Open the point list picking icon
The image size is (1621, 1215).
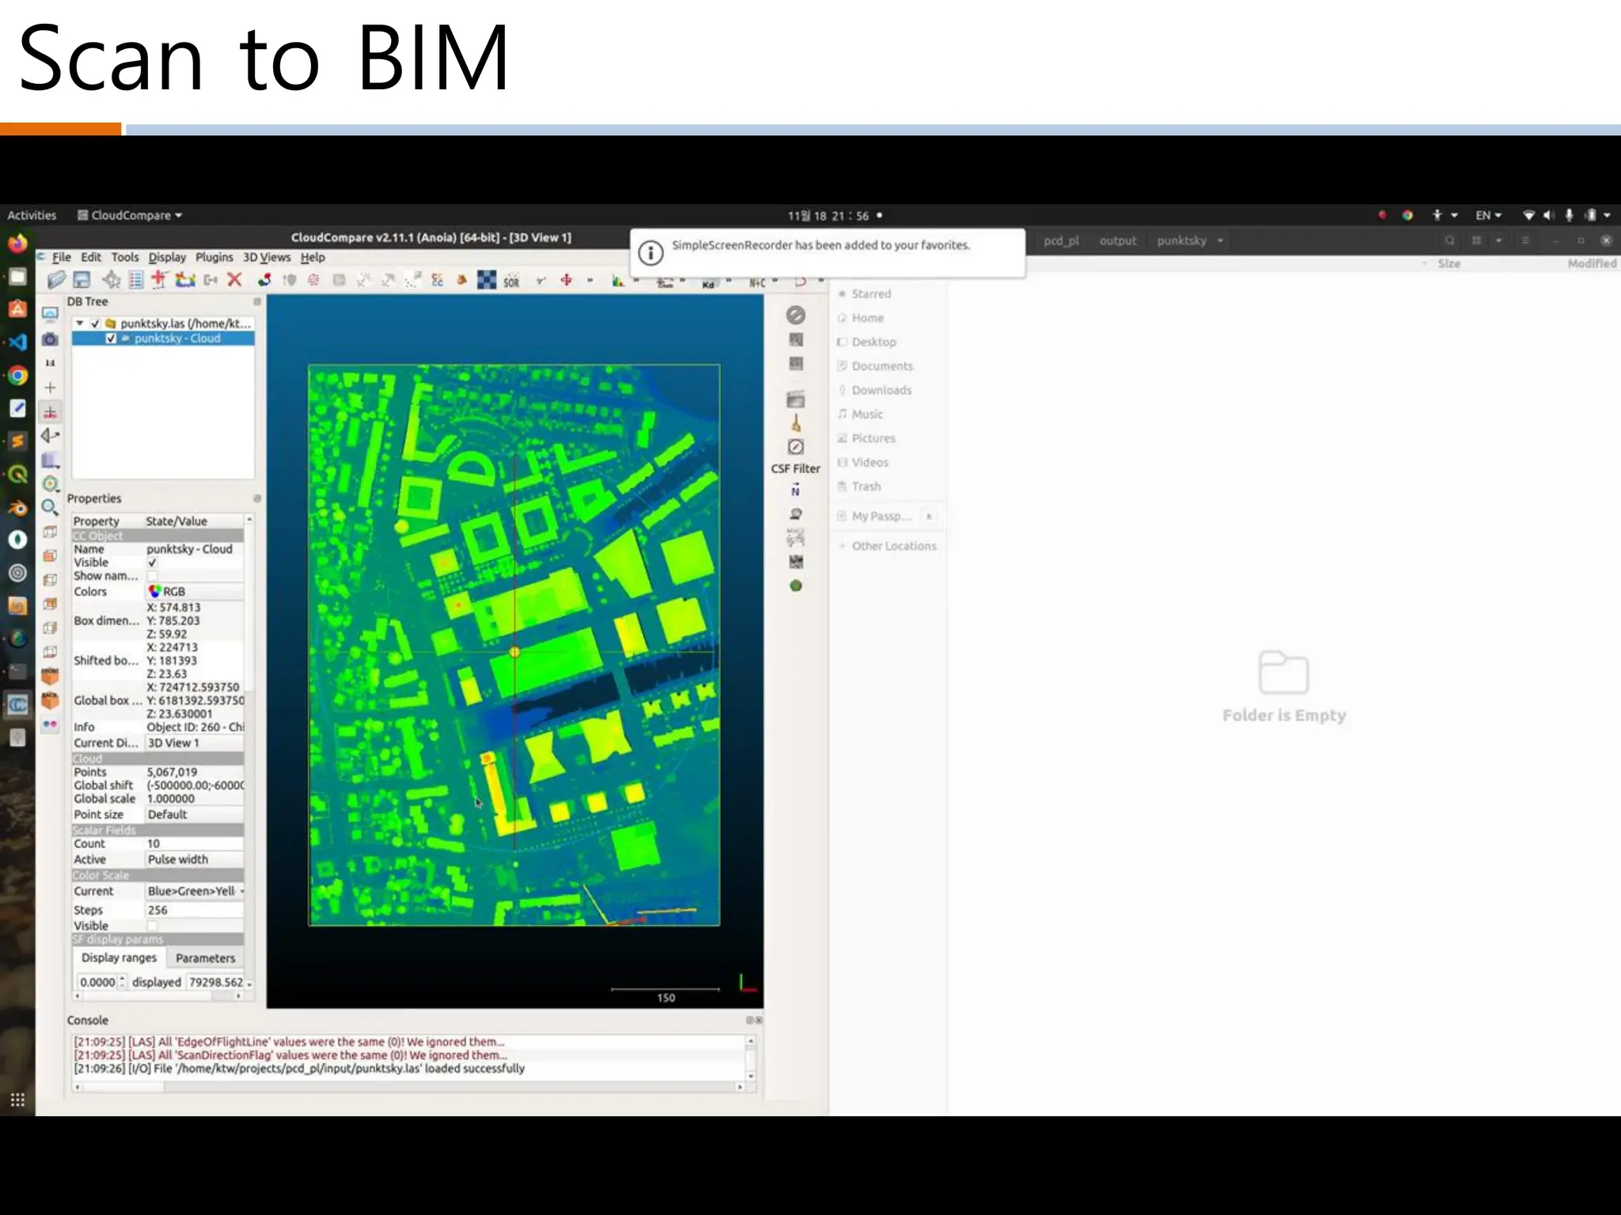coord(136,280)
